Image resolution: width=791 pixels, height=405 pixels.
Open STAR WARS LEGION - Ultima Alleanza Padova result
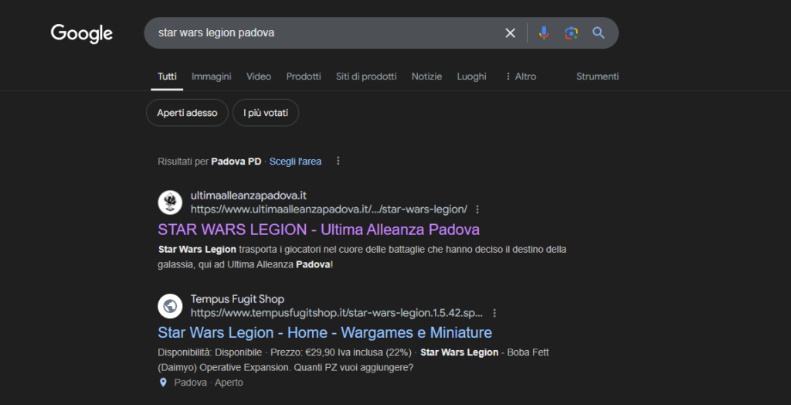(x=319, y=230)
